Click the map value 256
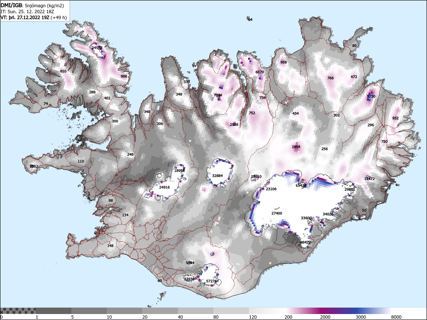 (325, 149)
